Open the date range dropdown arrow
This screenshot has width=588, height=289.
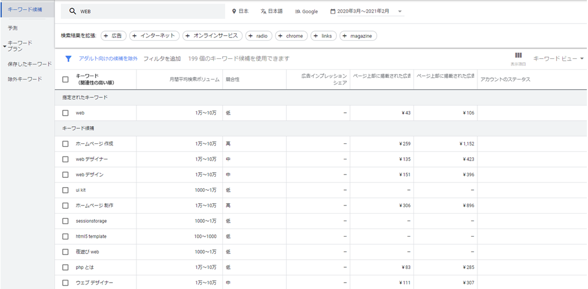tap(400, 12)
